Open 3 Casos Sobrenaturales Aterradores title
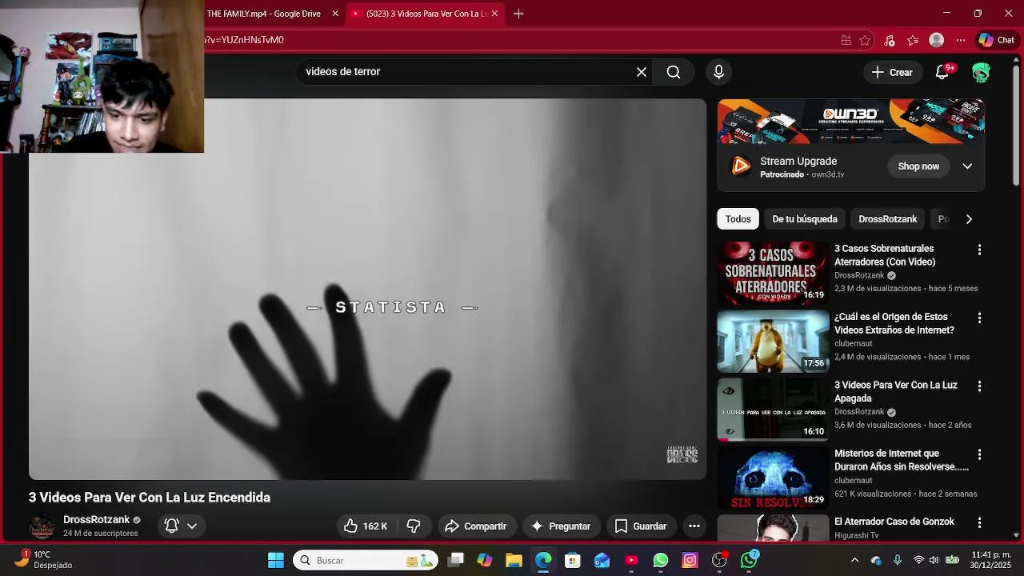The width and height of the screenshot is (1024, 576). (x=885, y=255)
